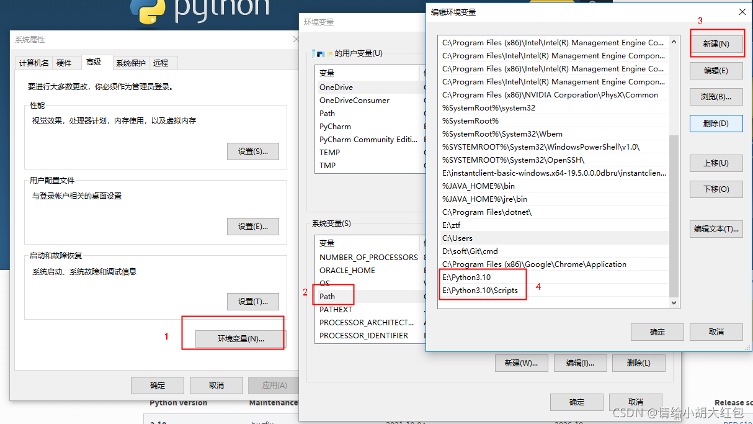Open user profiles 设置(E)... button
The image size is (753, 424).
pos(253,227)
